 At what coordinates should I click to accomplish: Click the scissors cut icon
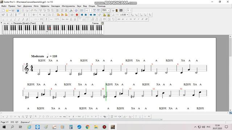click(71, 10)
